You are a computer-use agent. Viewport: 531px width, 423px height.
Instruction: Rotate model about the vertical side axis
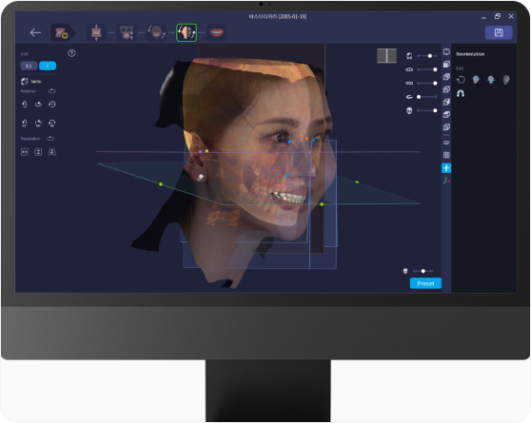click(x=25, y=105)
